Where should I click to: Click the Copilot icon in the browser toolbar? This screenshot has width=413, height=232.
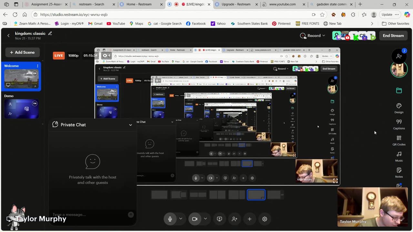(x=407, y=15)
